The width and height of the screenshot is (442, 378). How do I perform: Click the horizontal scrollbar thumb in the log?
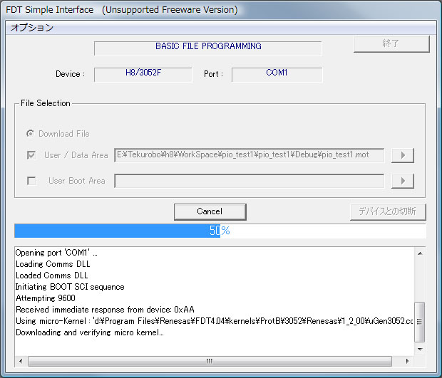208,361
